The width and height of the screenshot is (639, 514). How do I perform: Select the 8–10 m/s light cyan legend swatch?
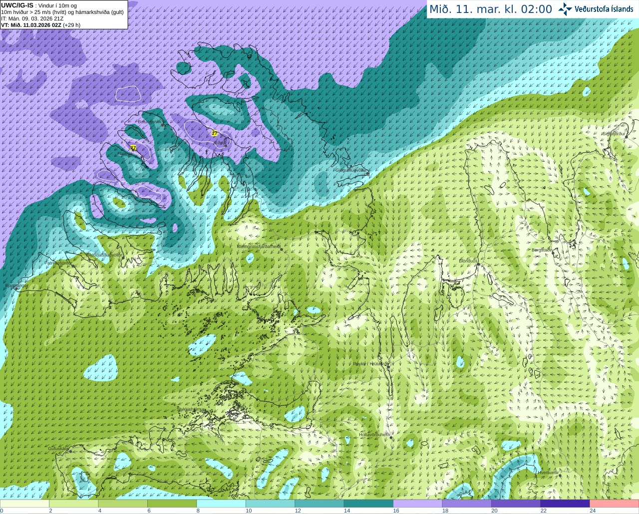[221, 503]
